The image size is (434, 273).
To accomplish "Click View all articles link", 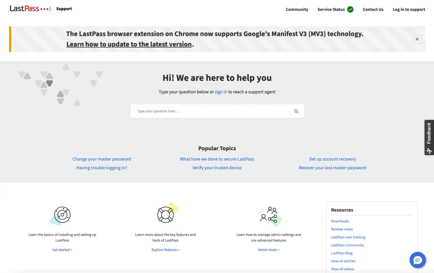I will 343,261.
